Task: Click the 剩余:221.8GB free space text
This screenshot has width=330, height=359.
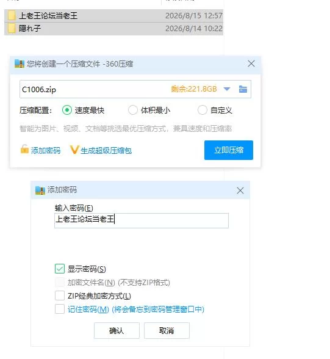Action: 194,89
